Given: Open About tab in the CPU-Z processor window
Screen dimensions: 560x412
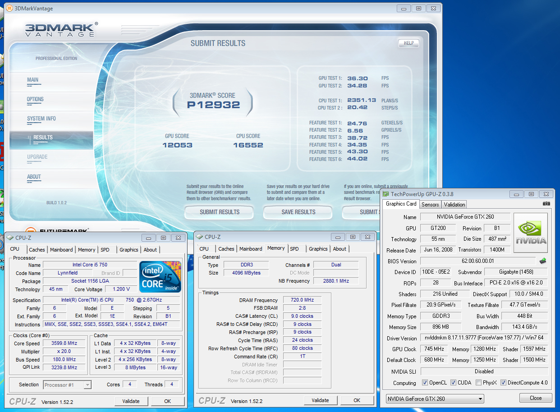Looking at the screenshot, I should tap(151, 250).
